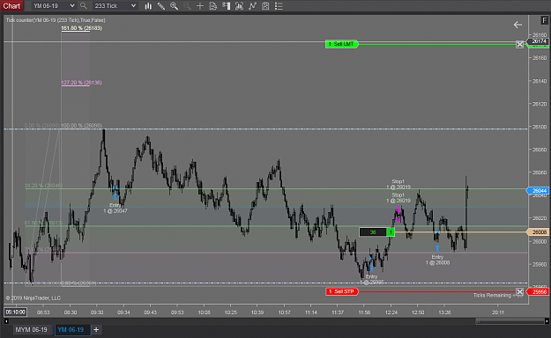Open the chart Properties list icon
The width and height of the screenshot is (551, 338).
tap(279, 6)
